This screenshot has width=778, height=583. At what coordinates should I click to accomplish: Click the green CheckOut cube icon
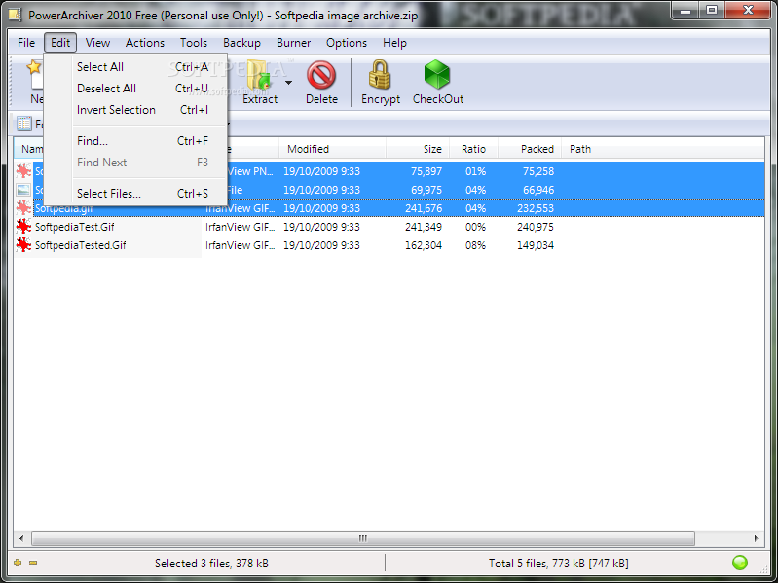click(x=437, y=74)
